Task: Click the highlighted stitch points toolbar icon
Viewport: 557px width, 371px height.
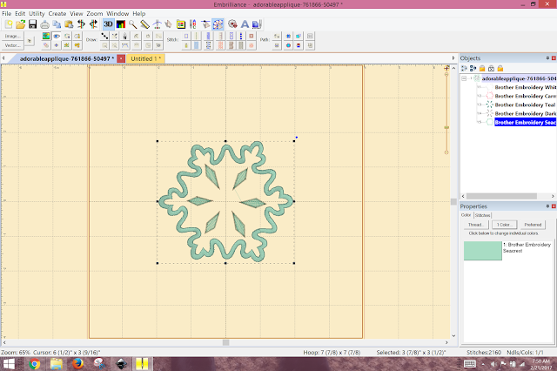Action: 218,24
